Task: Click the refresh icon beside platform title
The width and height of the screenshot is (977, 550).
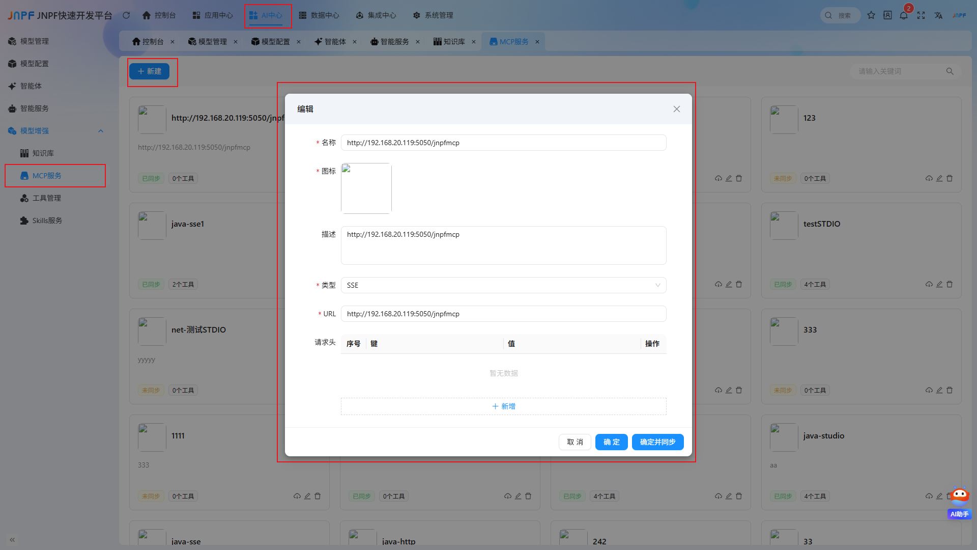Action: pos(126,15)
